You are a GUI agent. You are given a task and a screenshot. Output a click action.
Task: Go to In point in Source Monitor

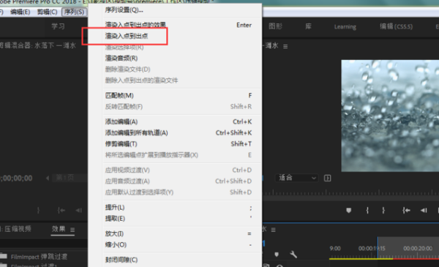click(61, 210)
